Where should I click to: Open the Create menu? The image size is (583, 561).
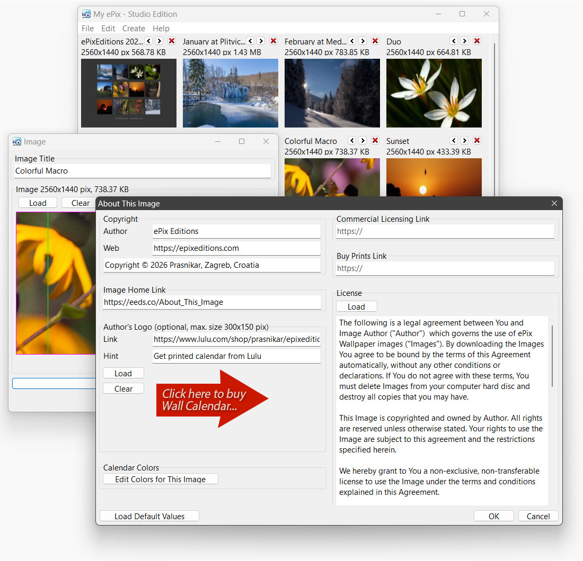tap(134, 28)
